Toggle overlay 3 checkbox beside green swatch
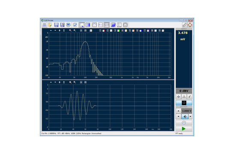The width and height of the screenshot is (234, 154). pos(115,30)
